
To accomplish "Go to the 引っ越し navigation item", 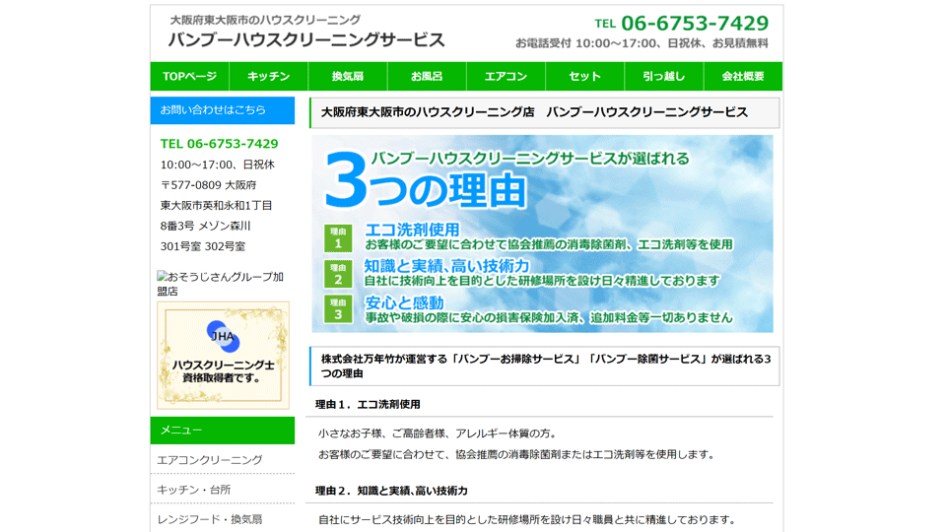I will point(663,77).
